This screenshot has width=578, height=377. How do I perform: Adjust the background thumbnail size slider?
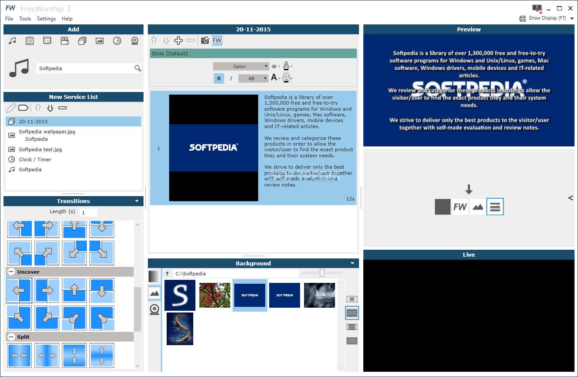[322, 273]
